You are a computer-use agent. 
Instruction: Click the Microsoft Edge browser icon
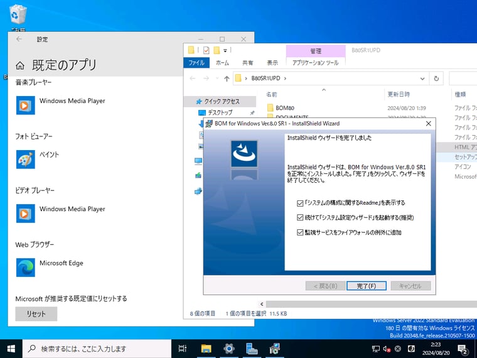coord(26,268)
